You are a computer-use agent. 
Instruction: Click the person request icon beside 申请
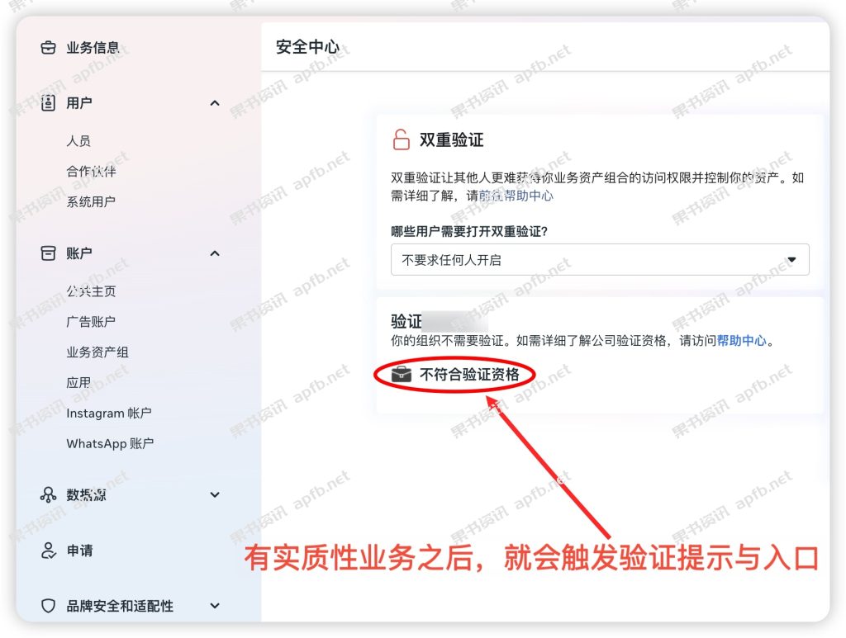(48, 551)
